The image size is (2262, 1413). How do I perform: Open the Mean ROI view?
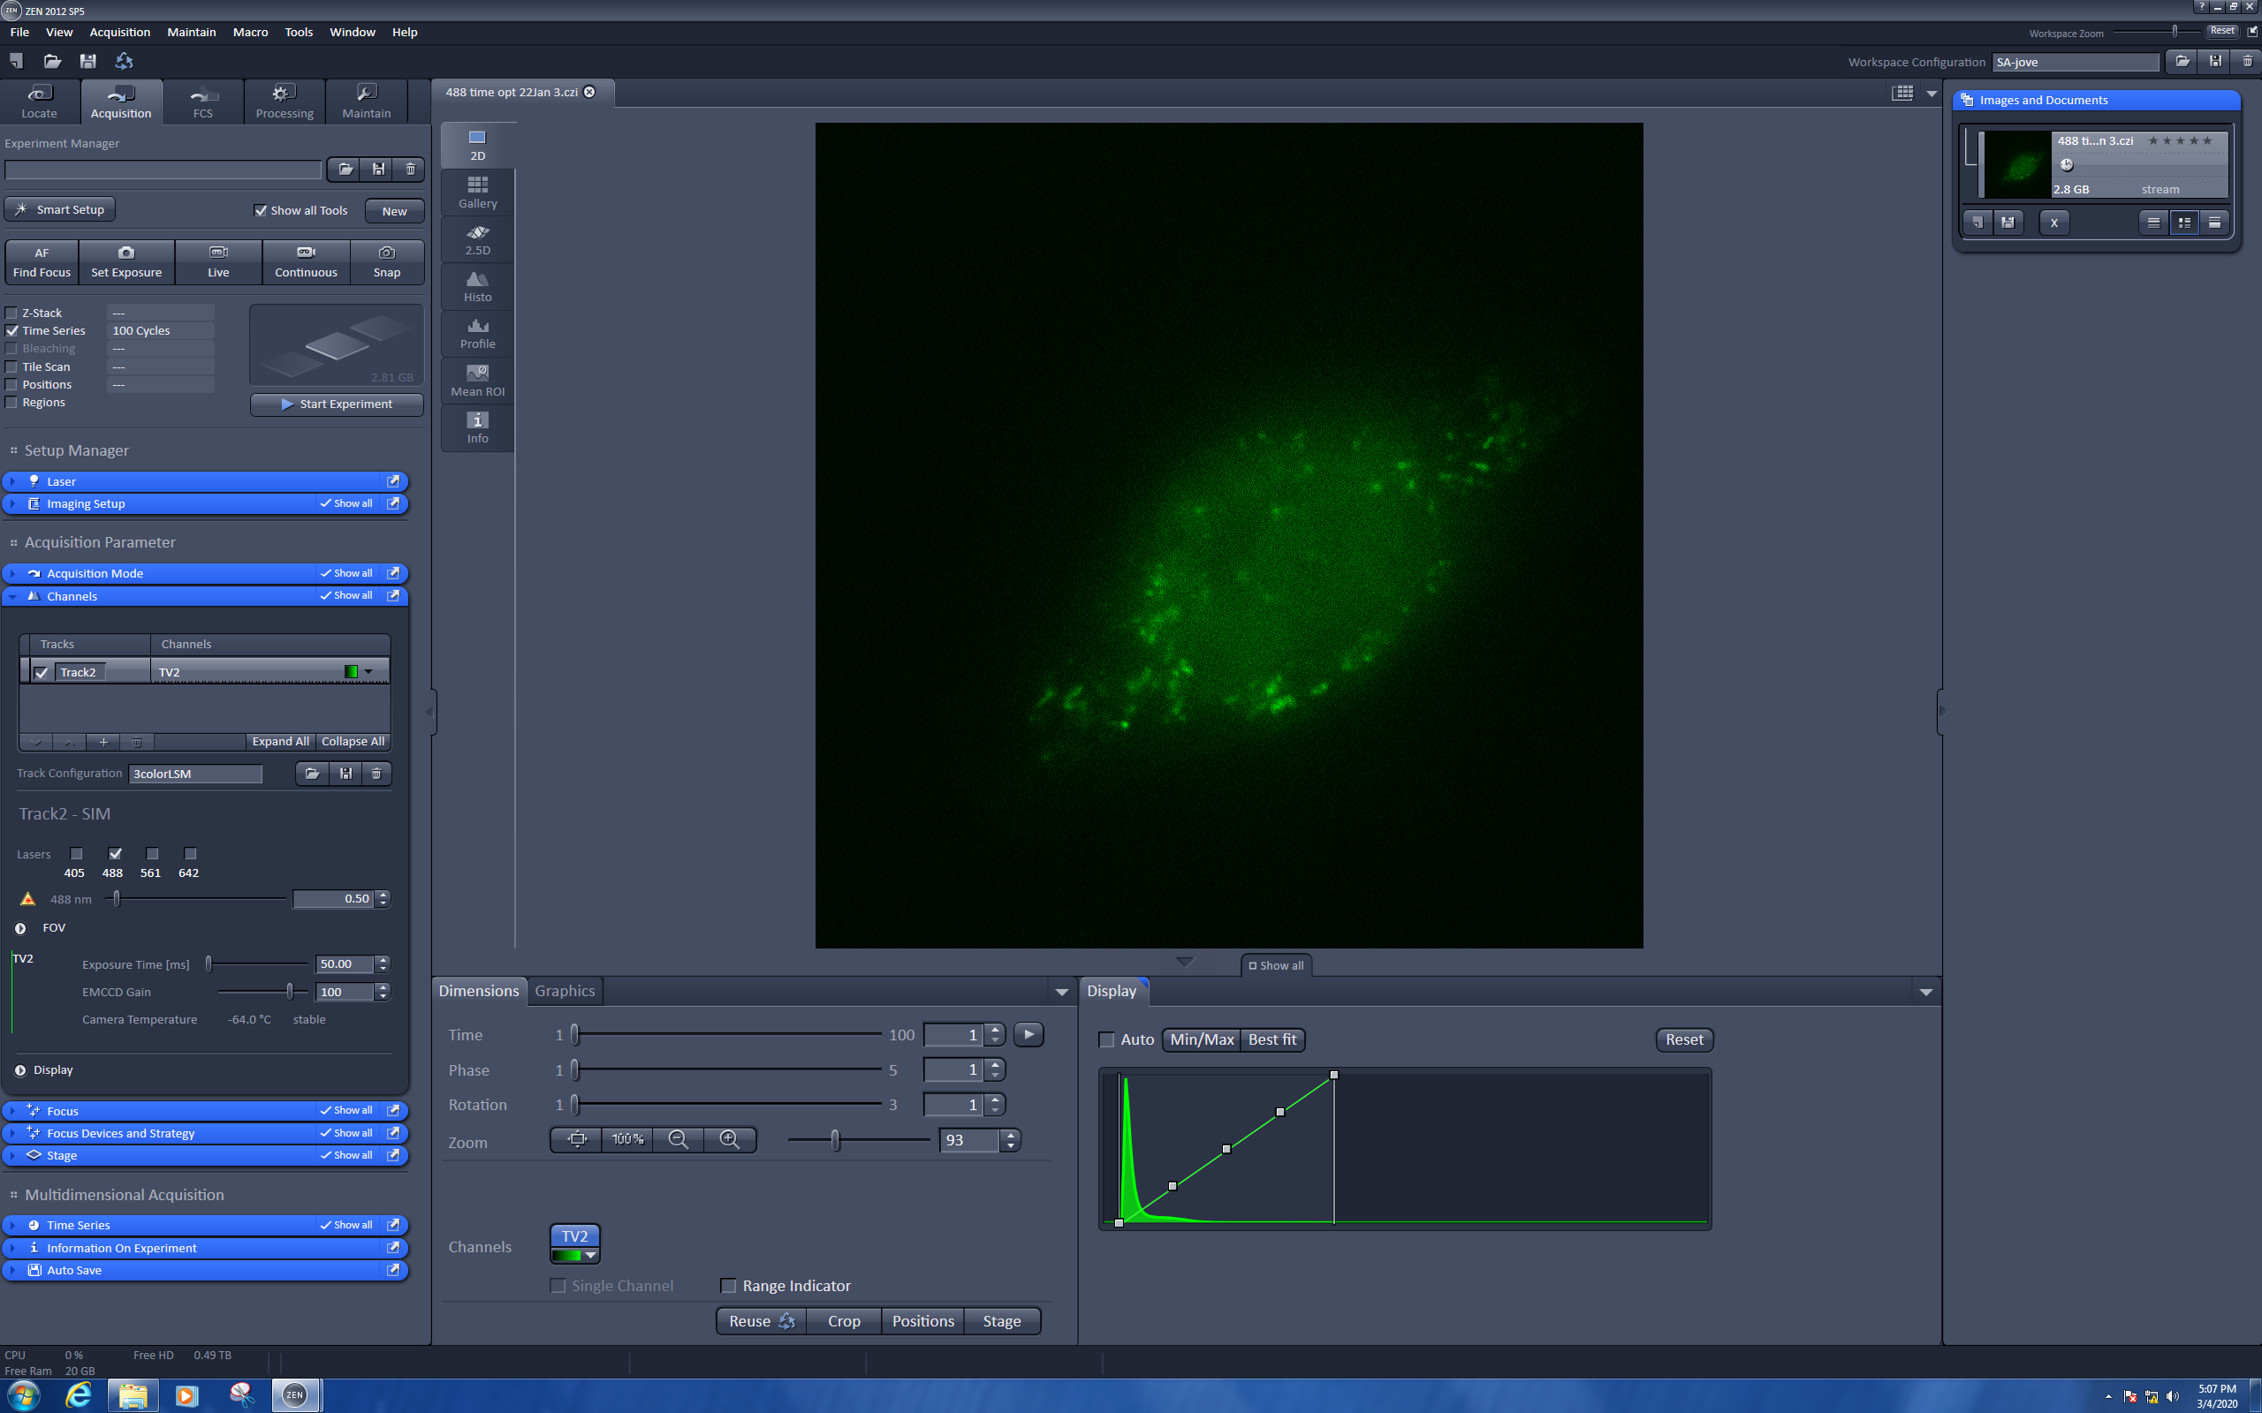pos(477,381)
